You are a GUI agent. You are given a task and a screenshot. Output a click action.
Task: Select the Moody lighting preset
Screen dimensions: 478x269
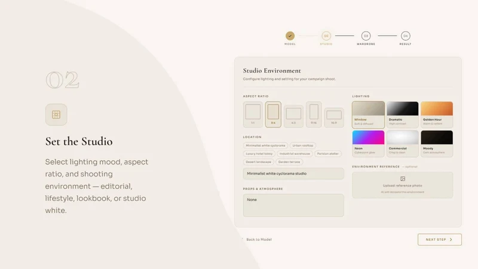(x=437, y=143)
